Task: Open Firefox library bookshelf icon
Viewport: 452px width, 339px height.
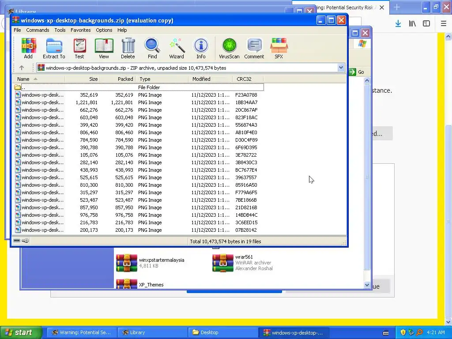Action: click(x=412, y=24)
